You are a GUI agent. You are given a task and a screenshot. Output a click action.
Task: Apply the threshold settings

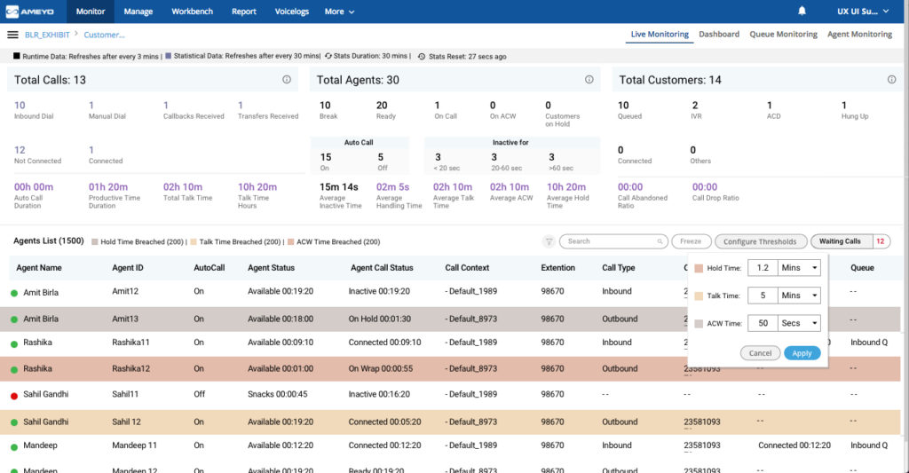pyautogui.click(x=802, y=353)
